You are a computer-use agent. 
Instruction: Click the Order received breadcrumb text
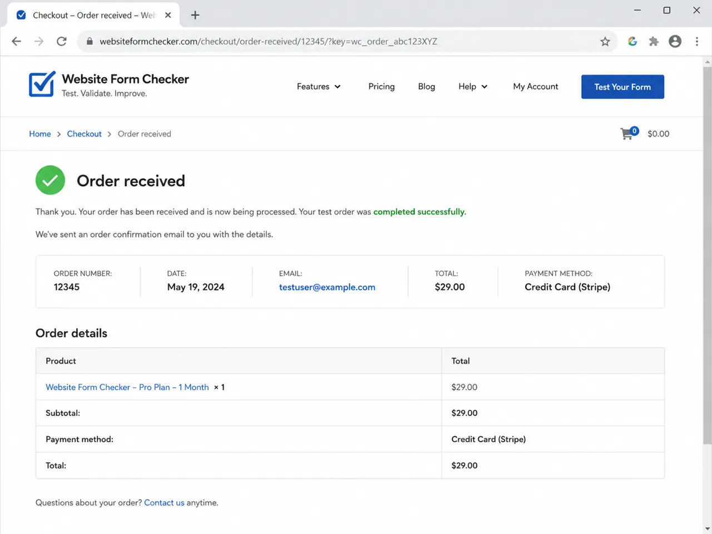pyautogui.click(x=145, y=133)
